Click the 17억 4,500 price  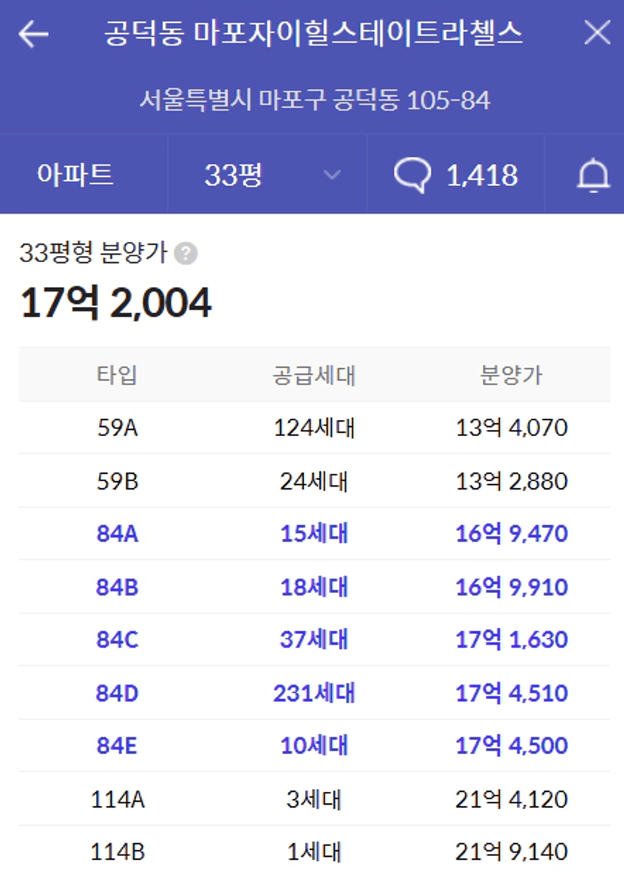(512, 746)
